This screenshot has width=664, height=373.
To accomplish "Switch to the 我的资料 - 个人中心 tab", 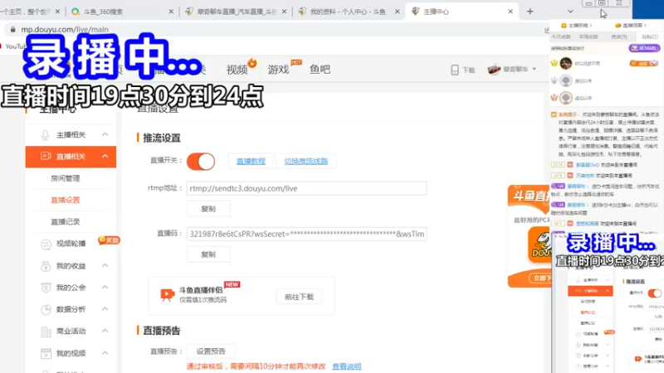I will click(x=348, y=12).
